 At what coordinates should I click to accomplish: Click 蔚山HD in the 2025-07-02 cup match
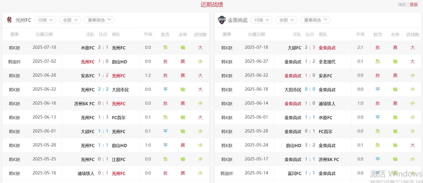(x=119, y=62)
